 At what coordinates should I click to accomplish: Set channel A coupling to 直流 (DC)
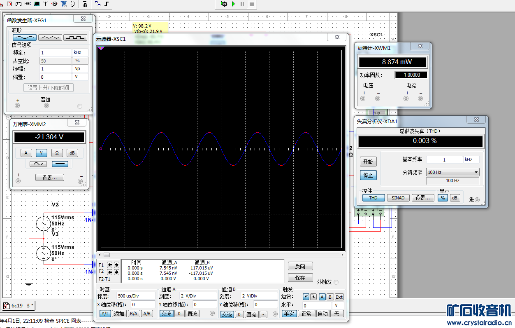point(192,314)
